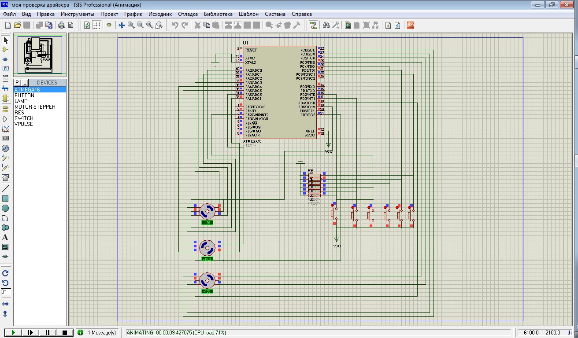Select the 2D Graphics Line tool
This screenshot has width=578, height=338.
[5, 189]
